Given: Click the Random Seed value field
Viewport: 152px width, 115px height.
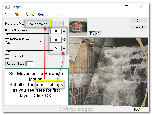Looking at the screenshot, I should [x=30, y=64].
